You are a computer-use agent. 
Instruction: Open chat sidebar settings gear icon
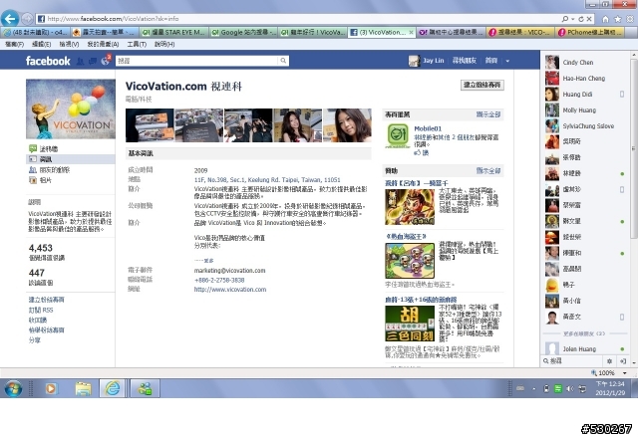[609, 360]
